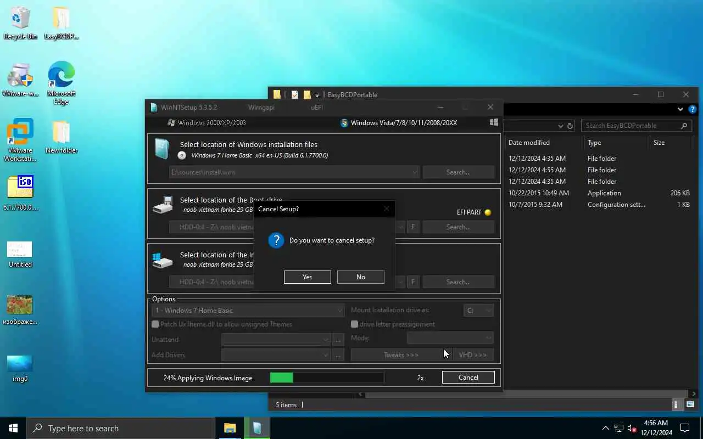The height and width of the screenshot is (439, 703).
Task: Click the Windows logo icon in WinNTSetup header
Action: click(494, 122)
